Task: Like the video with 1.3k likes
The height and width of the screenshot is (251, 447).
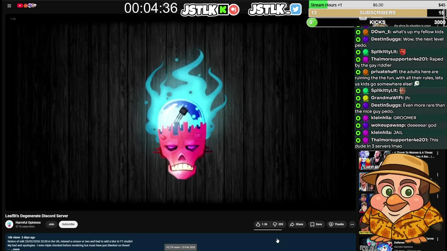Action: click(262, 224)
